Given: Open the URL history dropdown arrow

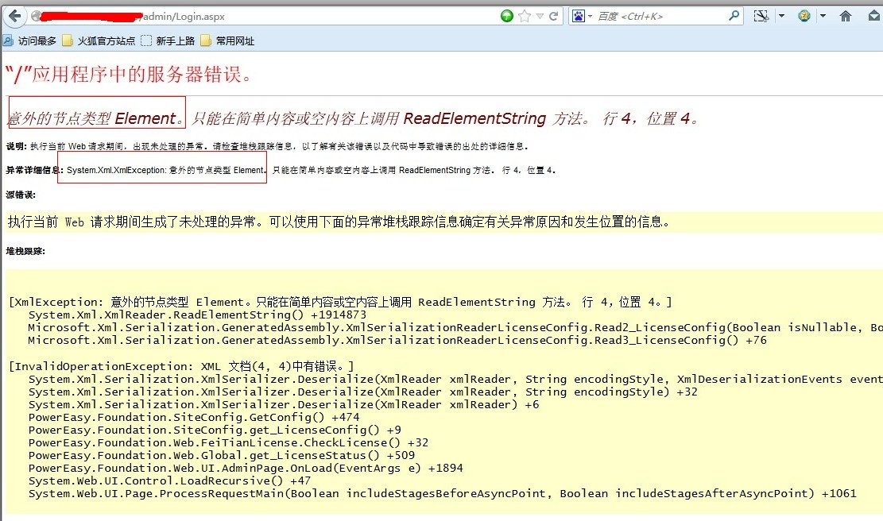Looking at the screenshot, I should 540,16.
